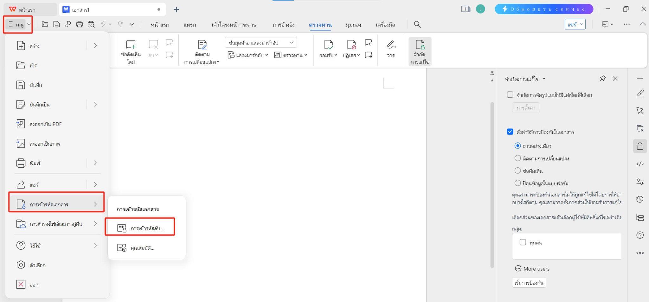
Task: Click Start Protection (เริ่มการป้องกัน) button
Action: pos(529,283)
